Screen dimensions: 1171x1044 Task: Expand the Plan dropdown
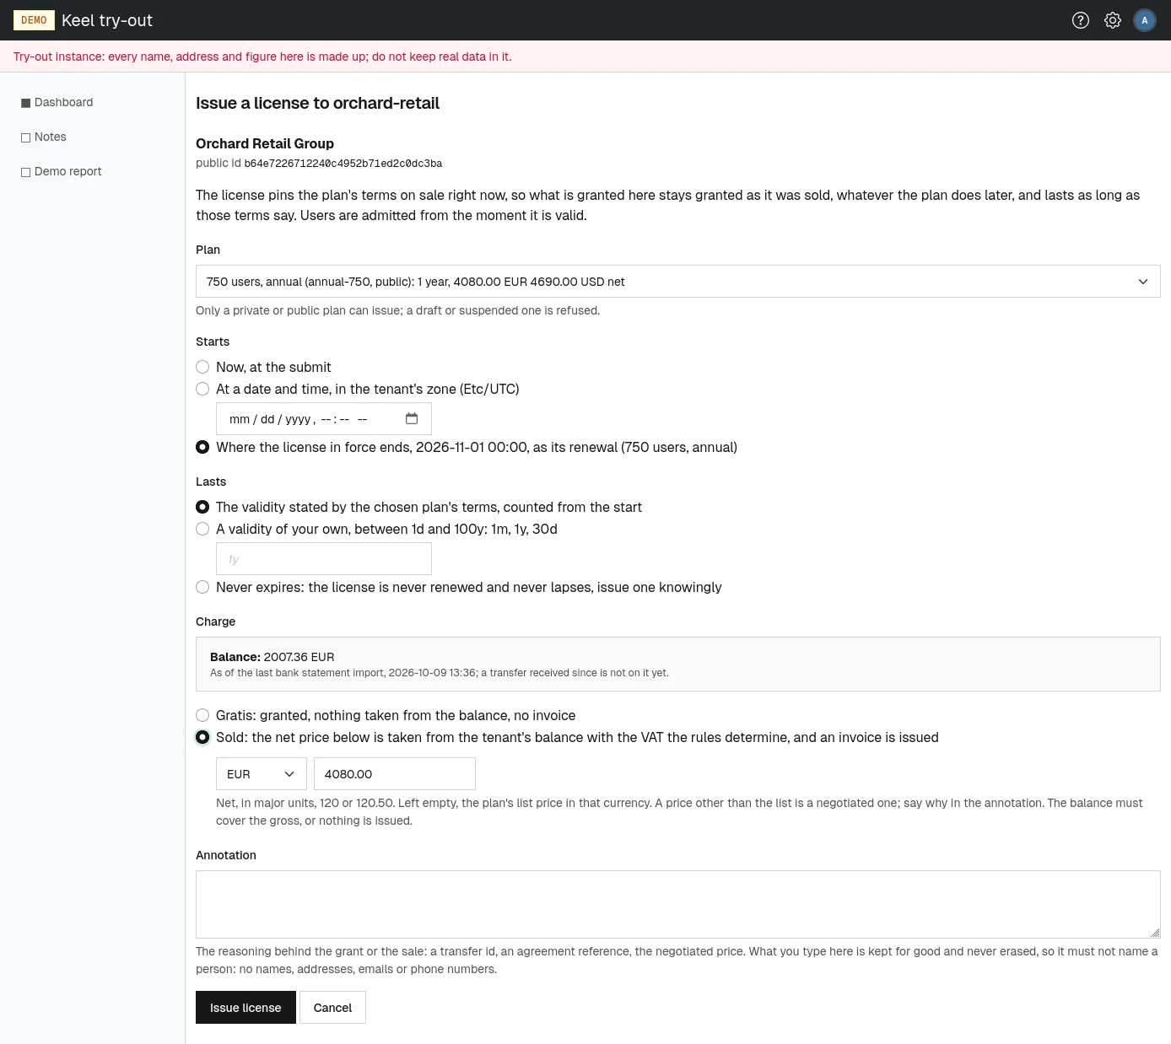677,282
